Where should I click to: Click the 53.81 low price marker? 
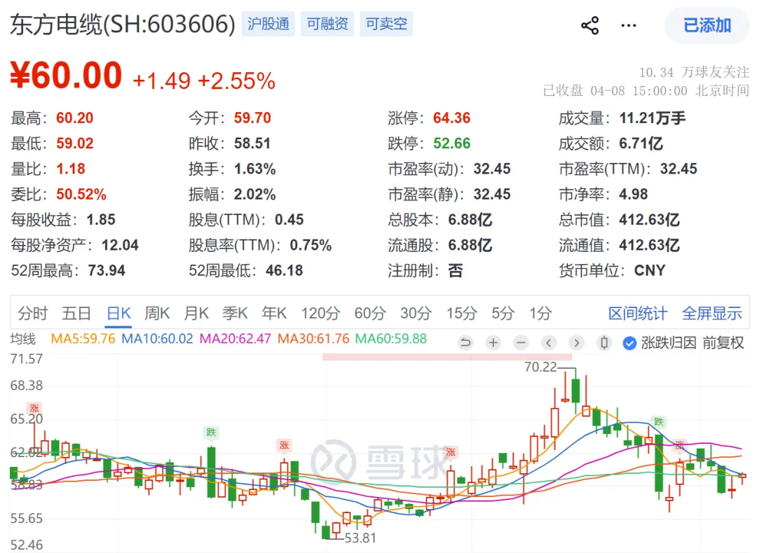point(360,538)
